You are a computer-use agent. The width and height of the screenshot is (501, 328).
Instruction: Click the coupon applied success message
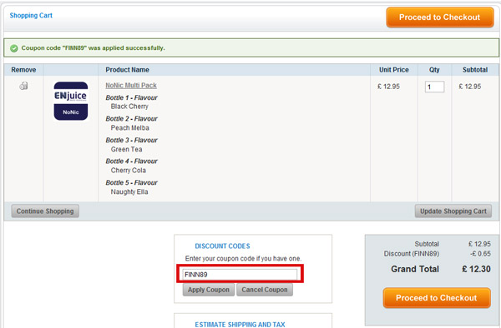point(93,48)
